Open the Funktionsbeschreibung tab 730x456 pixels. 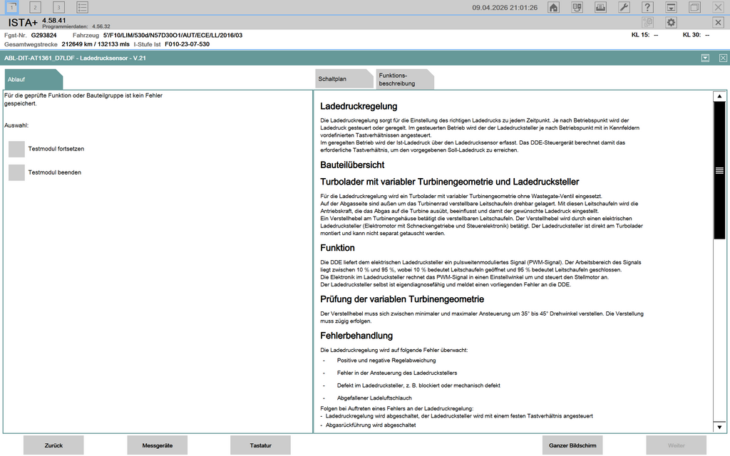[402, 79]
